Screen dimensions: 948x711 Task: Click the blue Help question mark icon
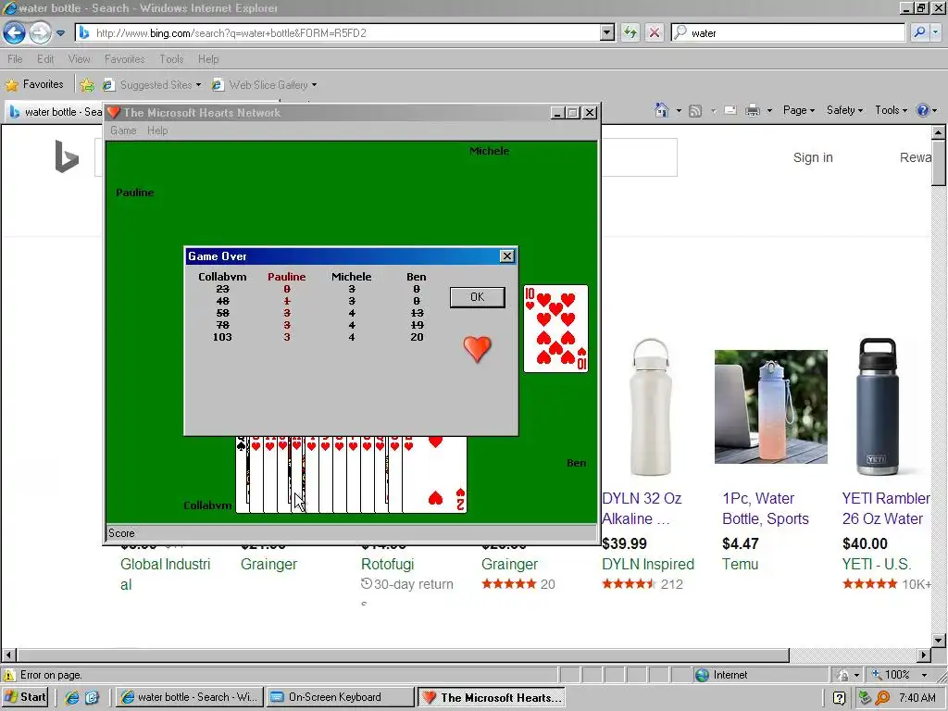(x=923, y=110)
